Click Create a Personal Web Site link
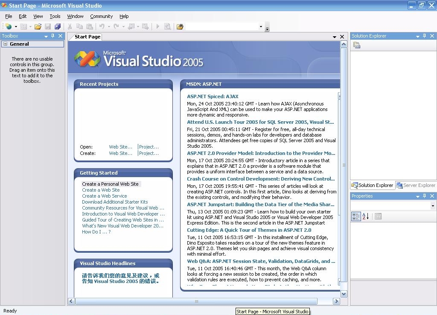437x315 pixels. point(110,184)
